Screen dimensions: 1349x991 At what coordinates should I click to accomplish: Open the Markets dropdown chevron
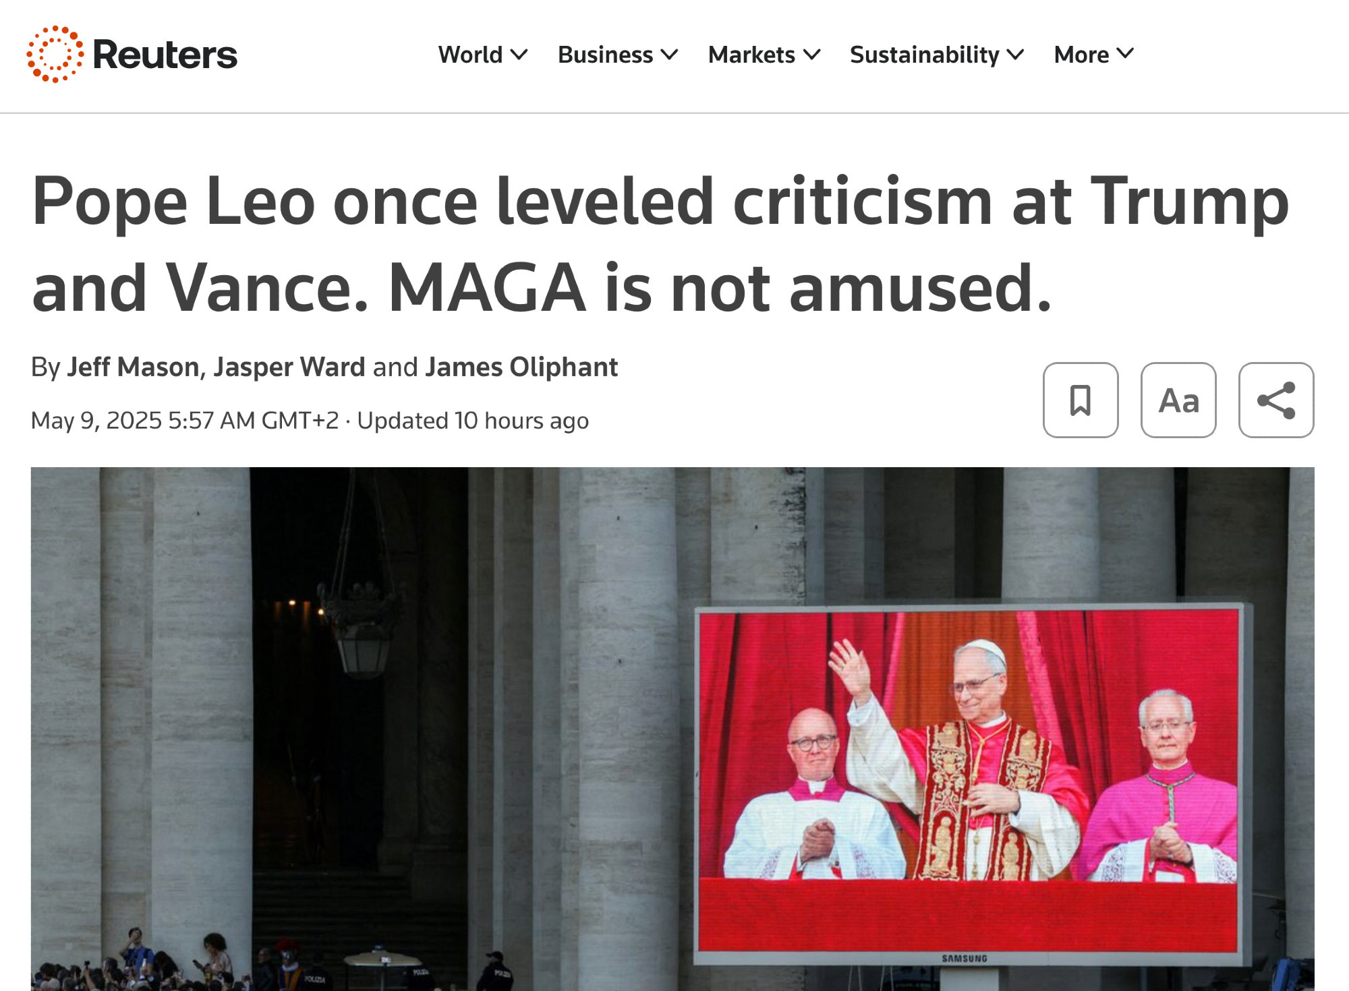point(812,55)
